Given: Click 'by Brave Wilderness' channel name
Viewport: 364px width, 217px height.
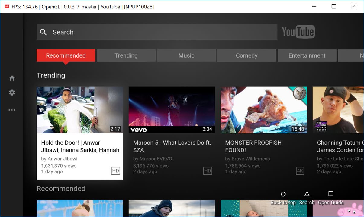Looking at the screenshot, I should point(247,159).
